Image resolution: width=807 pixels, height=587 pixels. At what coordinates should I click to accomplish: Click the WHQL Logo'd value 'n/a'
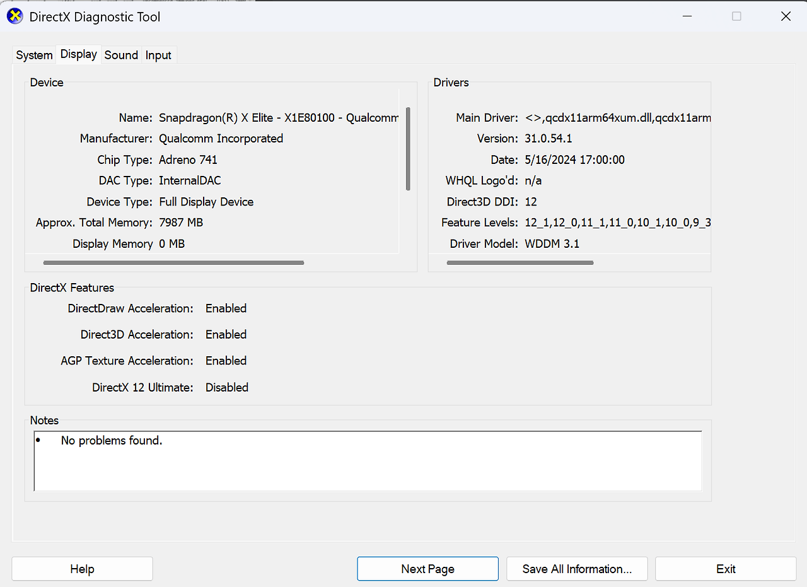point(533,180)
